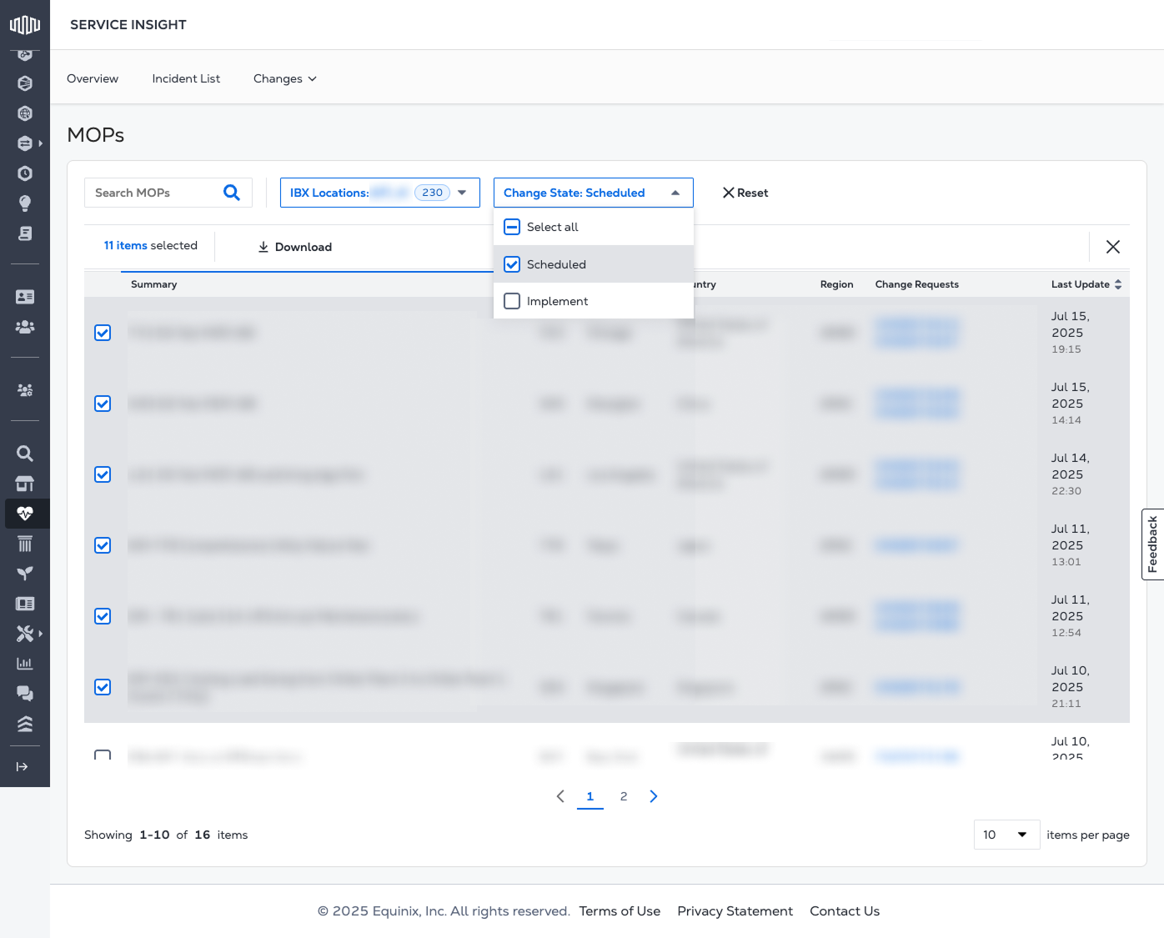Open the globe hexagon sidebar icon

25,113
